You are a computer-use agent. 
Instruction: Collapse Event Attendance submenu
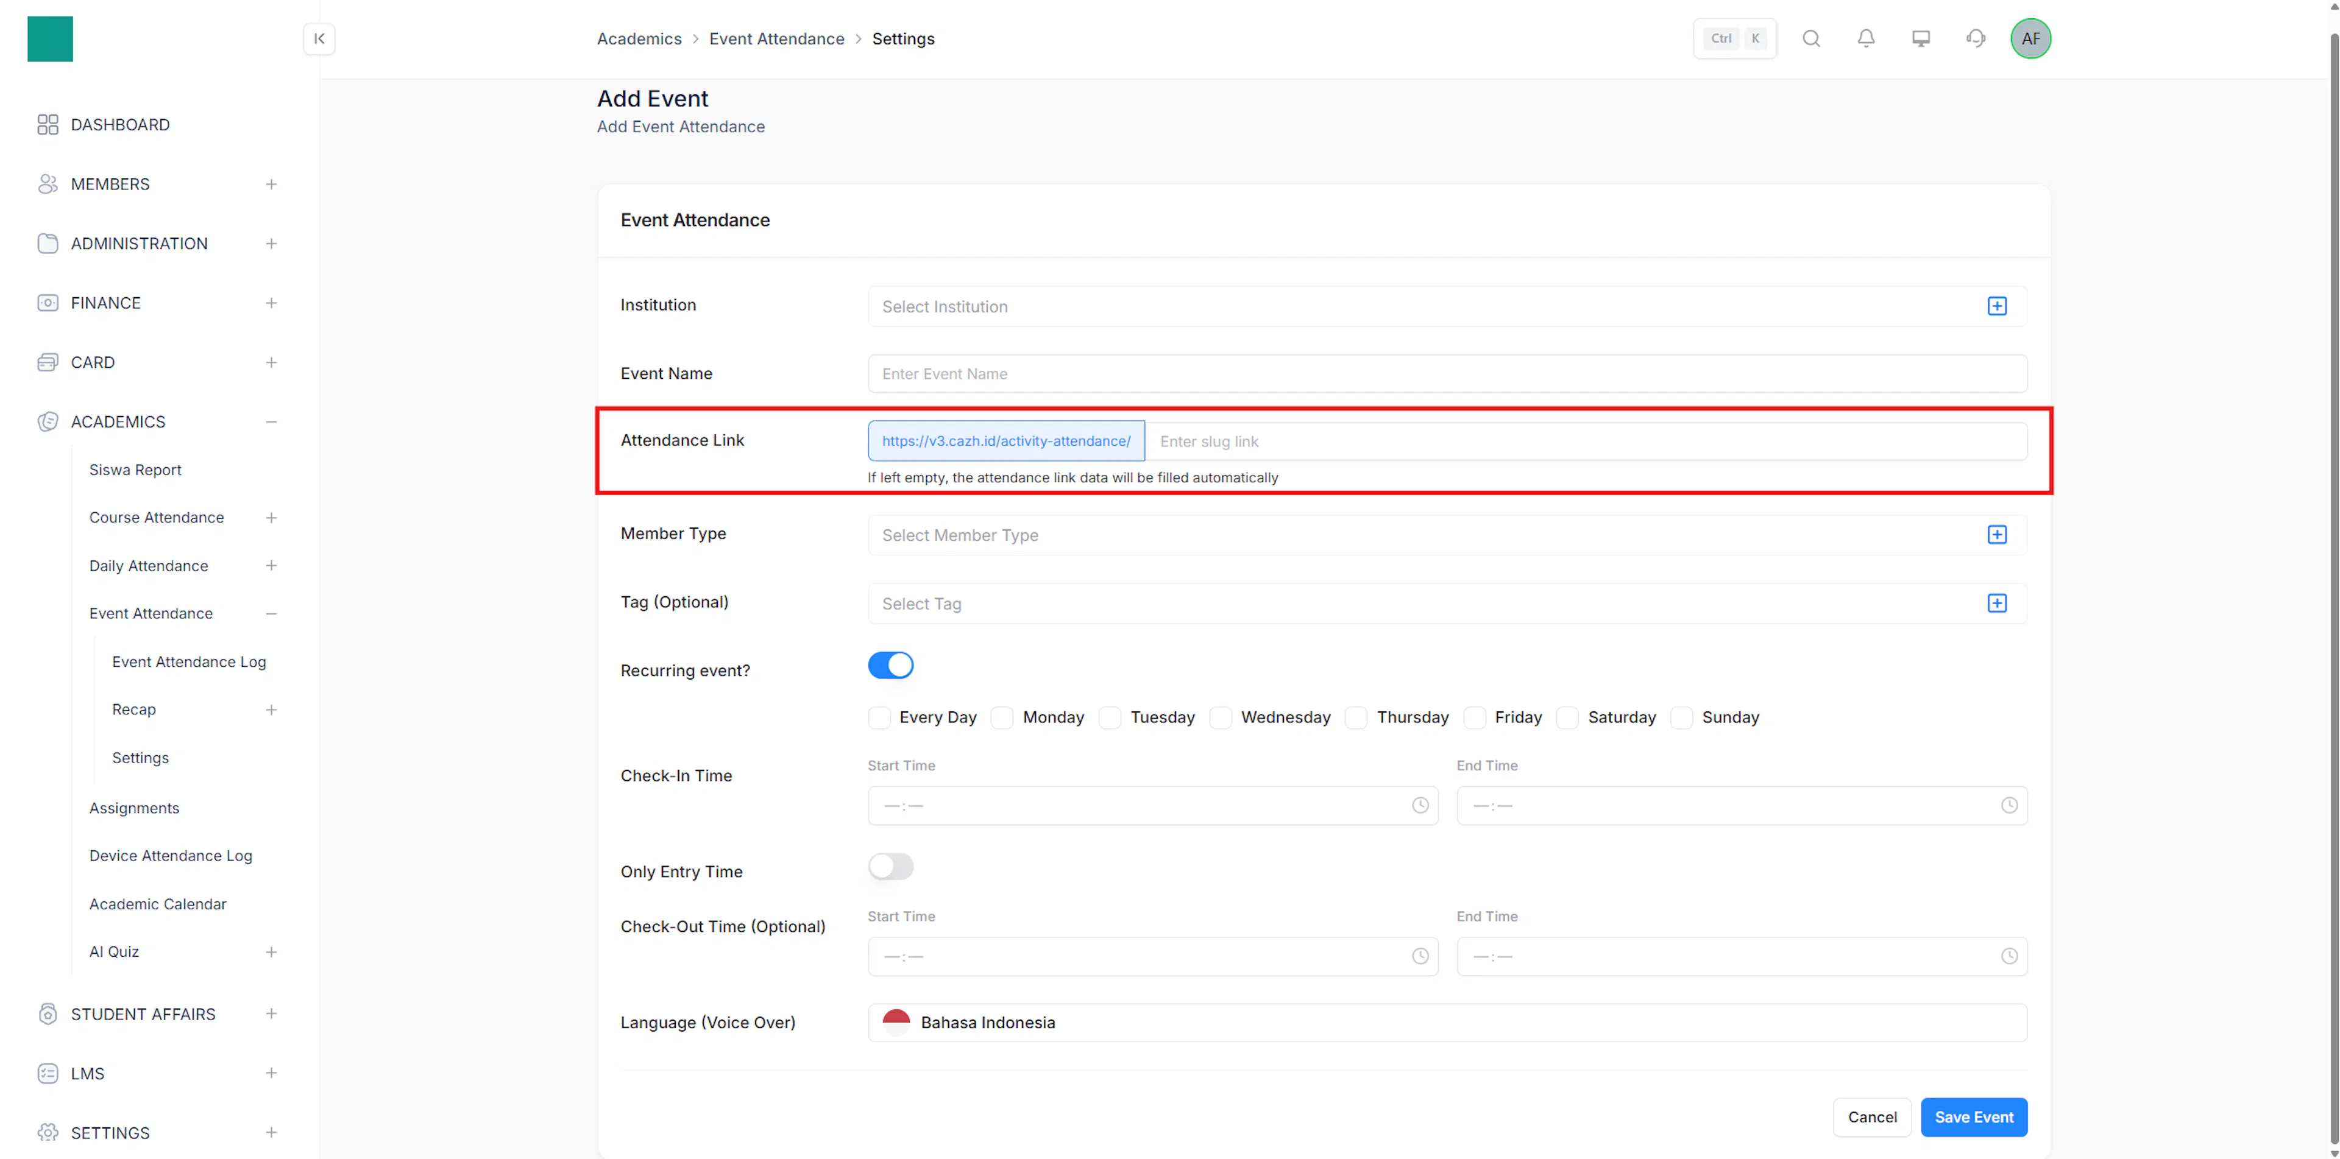pyautogui.click(x=271, y=613)
